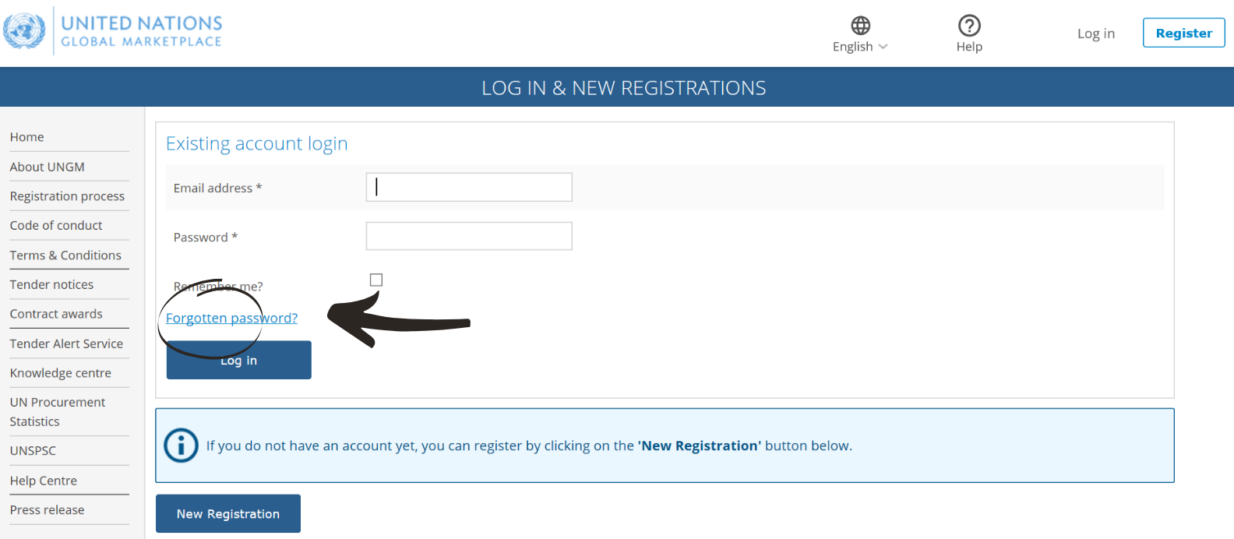Click the New Registration button
1234x539 pixels.
pos(228,514)
